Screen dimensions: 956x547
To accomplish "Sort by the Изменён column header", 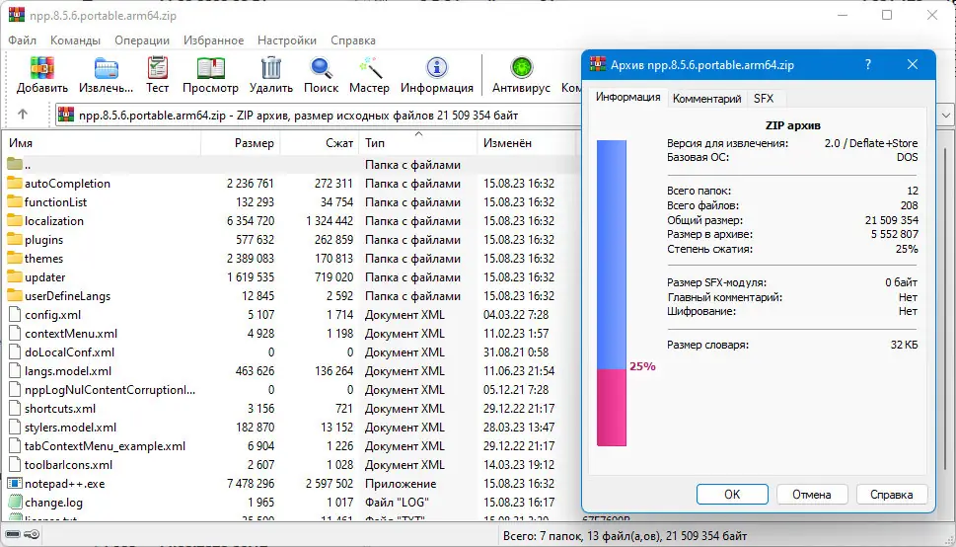I will pos(527,143).
